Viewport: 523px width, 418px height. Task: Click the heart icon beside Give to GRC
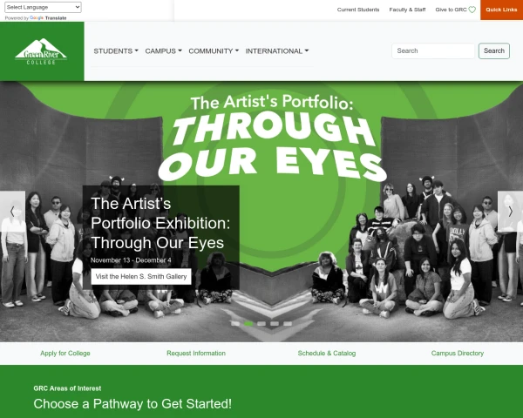point(472,10)
